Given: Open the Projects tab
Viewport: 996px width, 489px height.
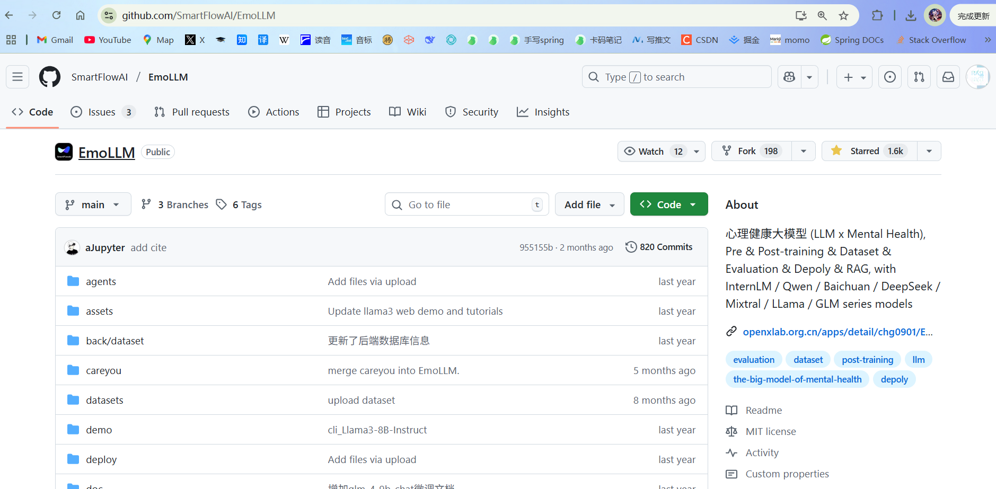Looking at the screenshot, I should click(x=344, y=112).
